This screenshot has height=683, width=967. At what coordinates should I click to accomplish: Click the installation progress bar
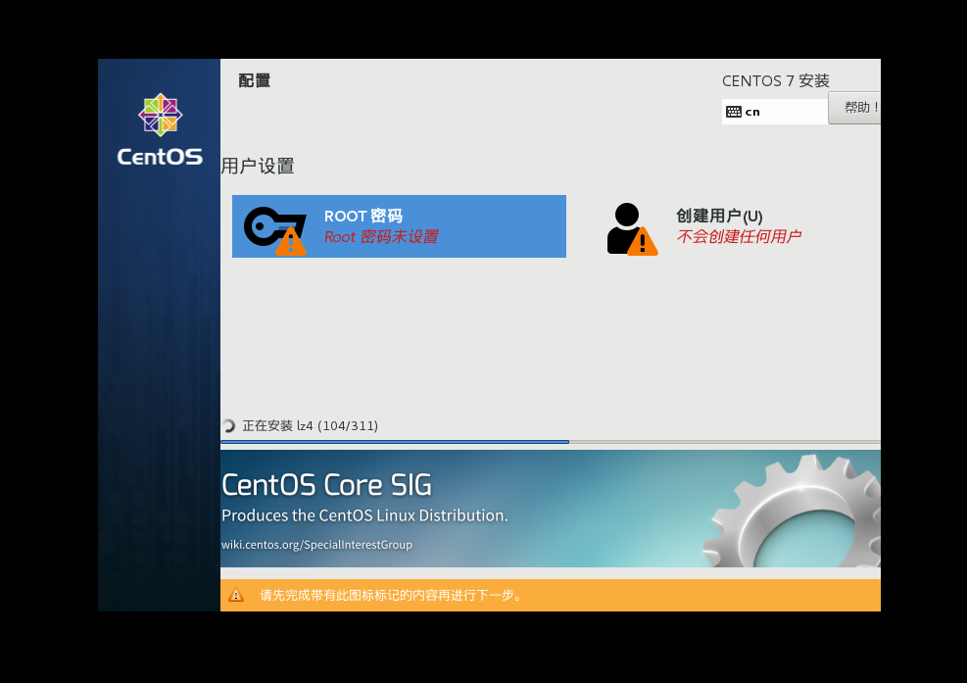[550, 442]
